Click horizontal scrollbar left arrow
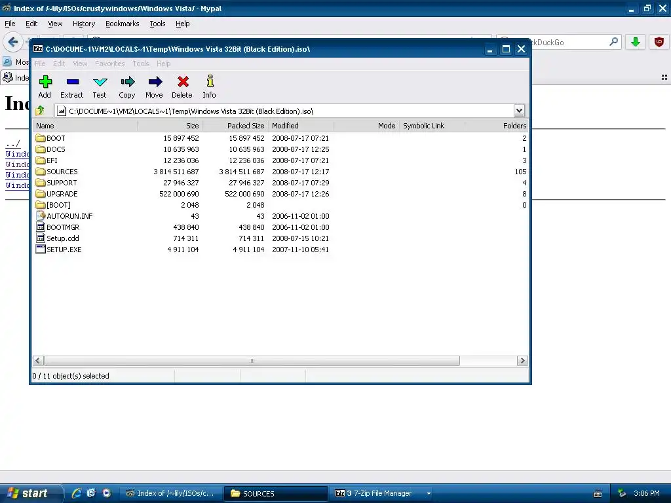Image resolution: width=671 pixels, height=503 pixels. [x=37, y=361]
